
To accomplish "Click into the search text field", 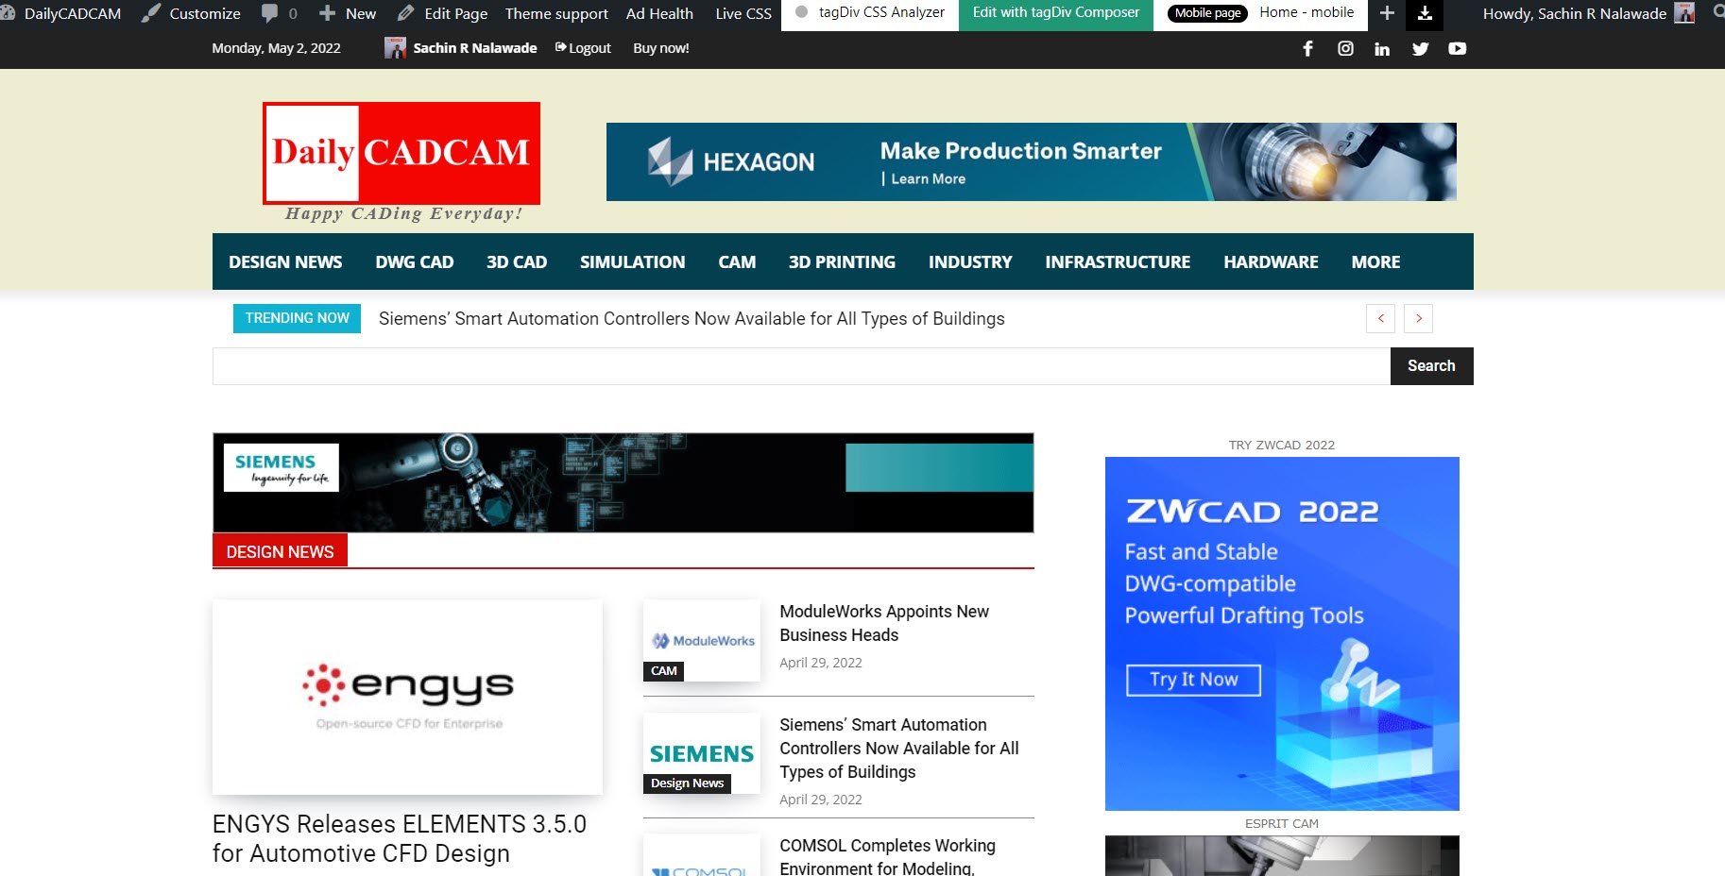I will pos(801,366).
